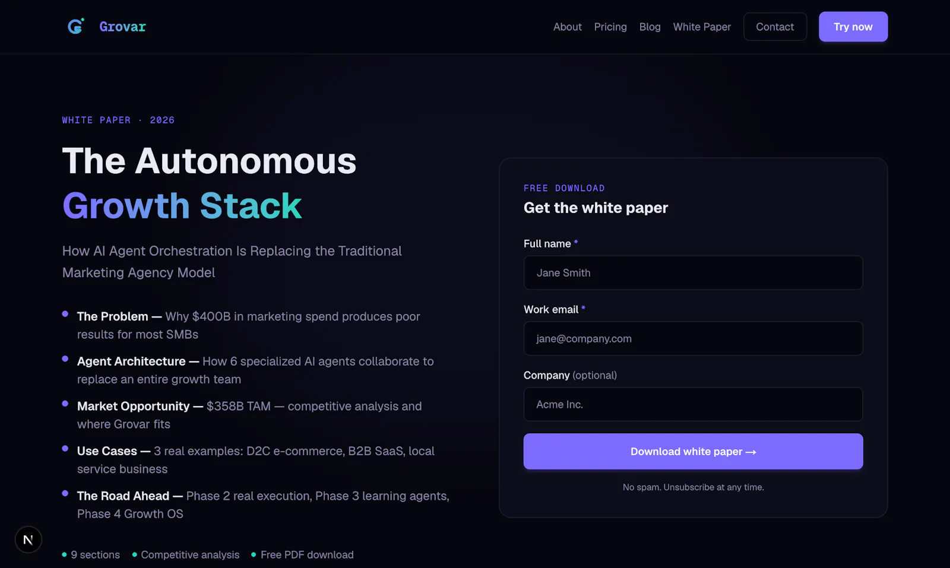This screenshot has width=950, height=568.
Task: Click 'The Road Ahead' bullet text
Action: point(123,496)
